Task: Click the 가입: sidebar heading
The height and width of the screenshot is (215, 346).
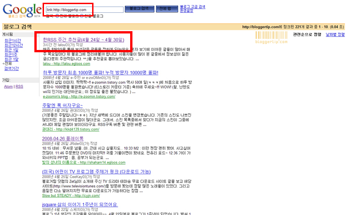Action: pos(6,80)
